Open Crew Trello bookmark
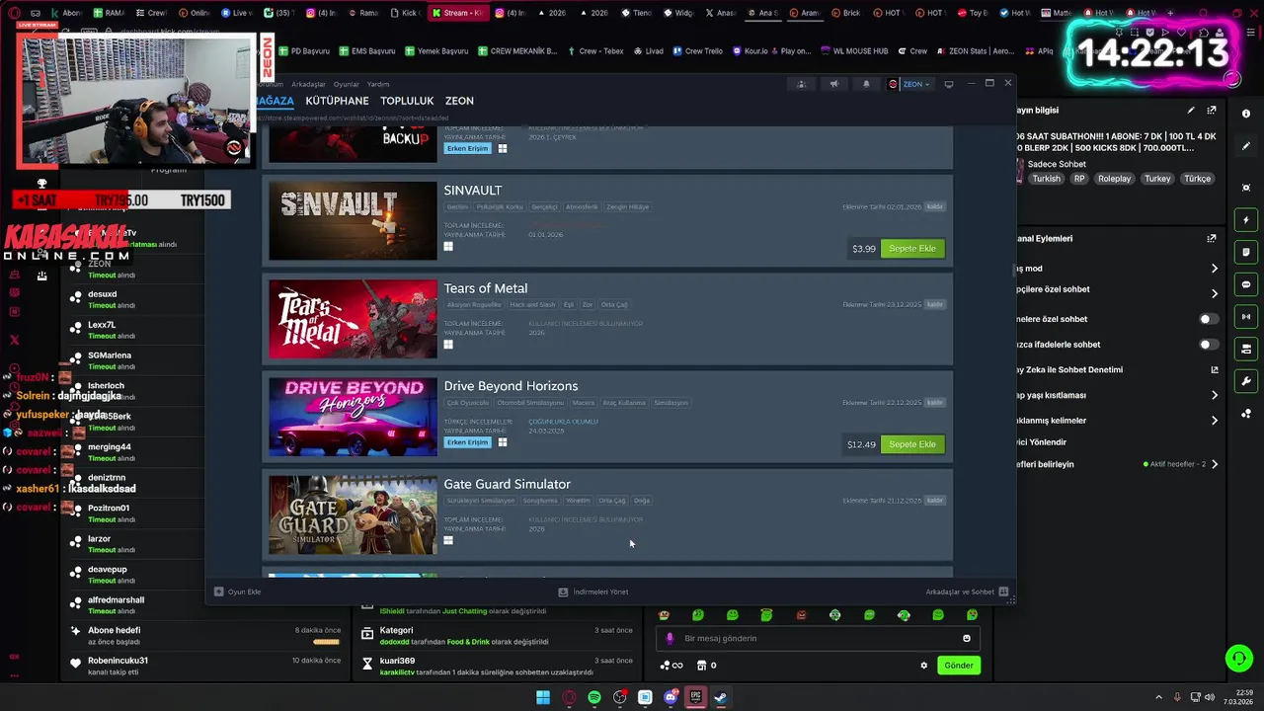The height and width of the screenshot is (711, 1264). click(x=697, y=51)
